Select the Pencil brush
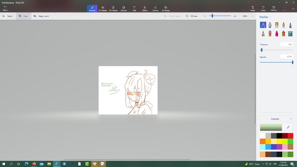The image size is (297, 167). coord(263,34)
